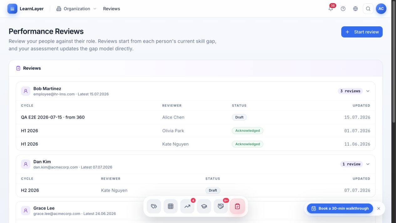Viewport: 396px width, 223px height.
Task: Open H1 2026 review by Kate Nguyen
Action: [x=195, y=144]
